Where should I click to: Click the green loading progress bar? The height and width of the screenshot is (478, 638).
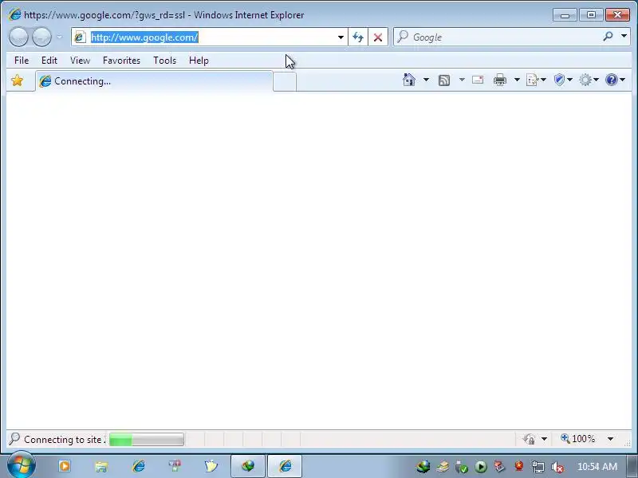147,440
